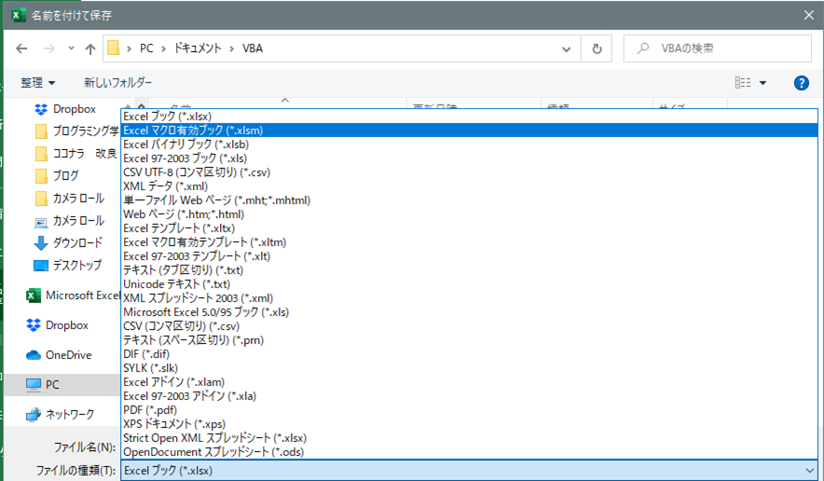Close the 名前を付けて保存 dialog
The width and height of the screenshot is (824, 481).
(809, 15)
